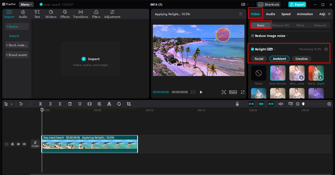Viewport: 335px width, 175px height.
Task: Open the Menu dropdown
Action: (x=26, y=4)
